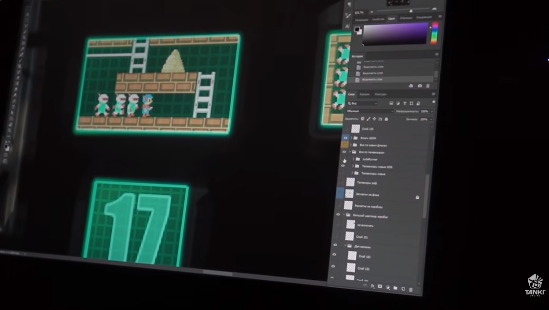Switch to the Образцы tab
Viewport: 549px width, 310px height.
(406, 18)
